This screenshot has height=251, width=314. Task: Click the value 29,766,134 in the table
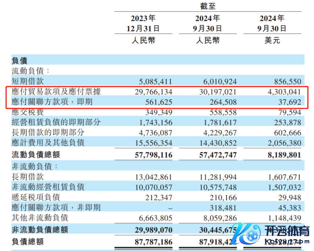coord(154,92)
